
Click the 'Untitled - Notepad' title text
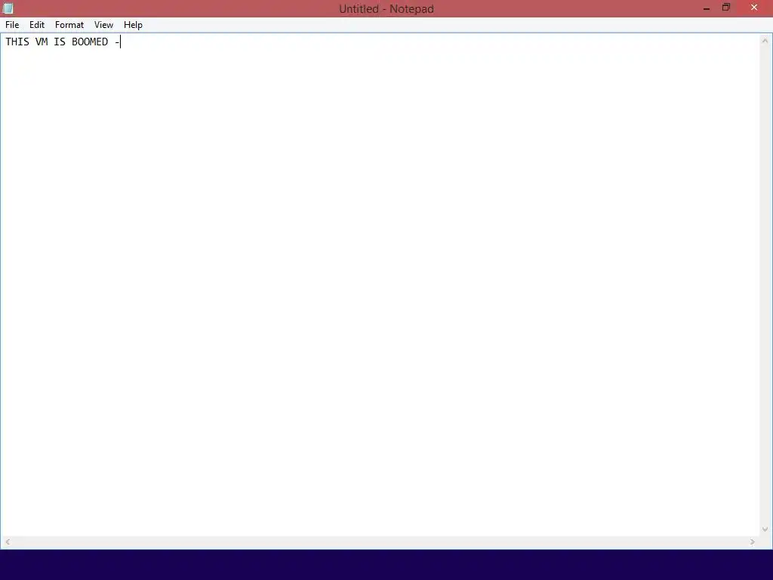386,9
